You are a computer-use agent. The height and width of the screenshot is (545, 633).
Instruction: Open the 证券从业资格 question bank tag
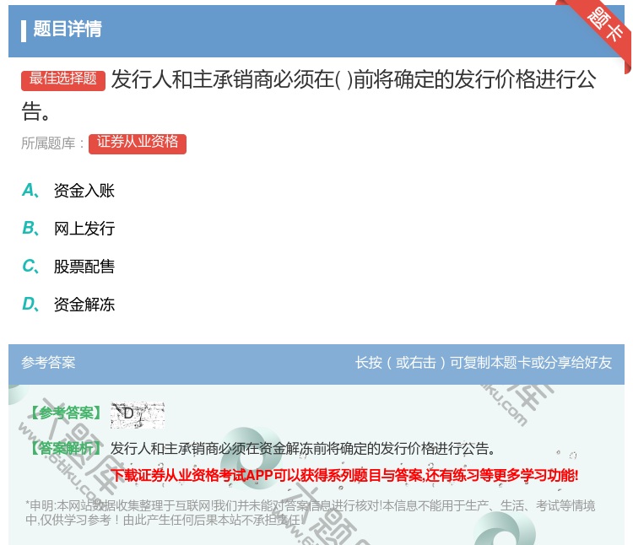(x=138, y=143)
